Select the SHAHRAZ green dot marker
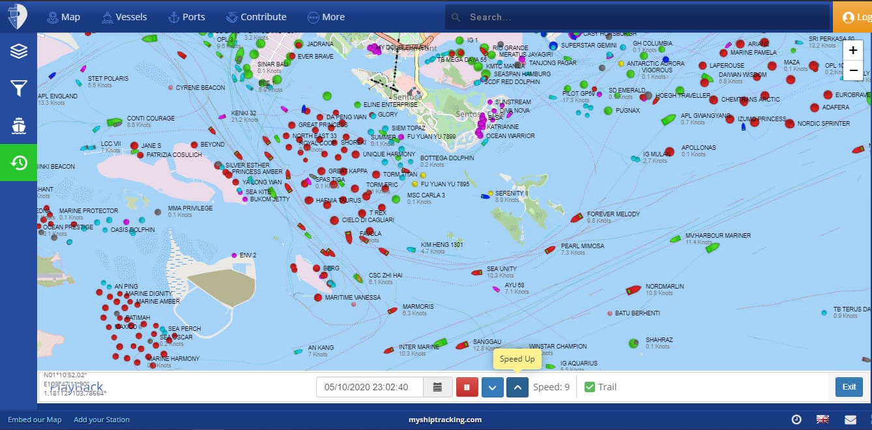872x430 pixels. (x=633, y=343)
